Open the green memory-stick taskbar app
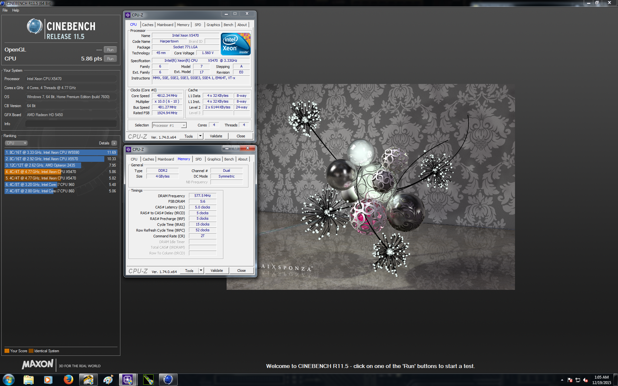618x386 pixels. click(x=148, y=380)
